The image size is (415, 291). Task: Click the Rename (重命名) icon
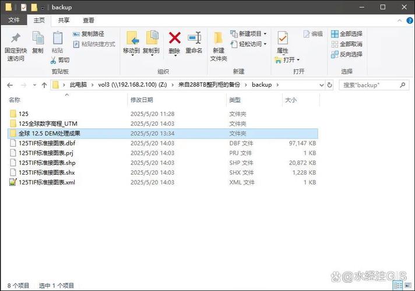[194, 38]
